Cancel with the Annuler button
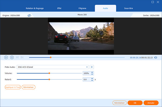This screenshot has height=107, width=162. tap(151, 103)
